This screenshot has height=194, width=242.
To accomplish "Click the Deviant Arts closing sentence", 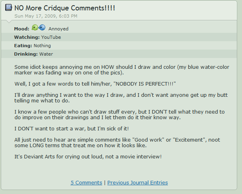I will pos(88,156).
